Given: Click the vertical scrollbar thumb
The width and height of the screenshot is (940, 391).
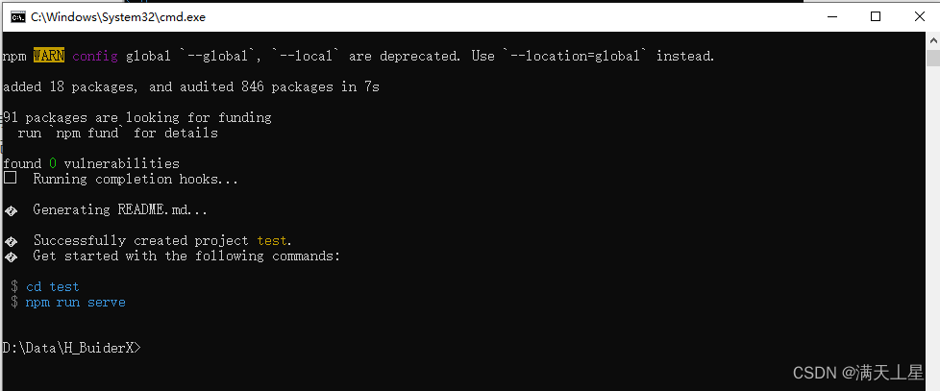Looking at the screenshot, I should [933, 58].
